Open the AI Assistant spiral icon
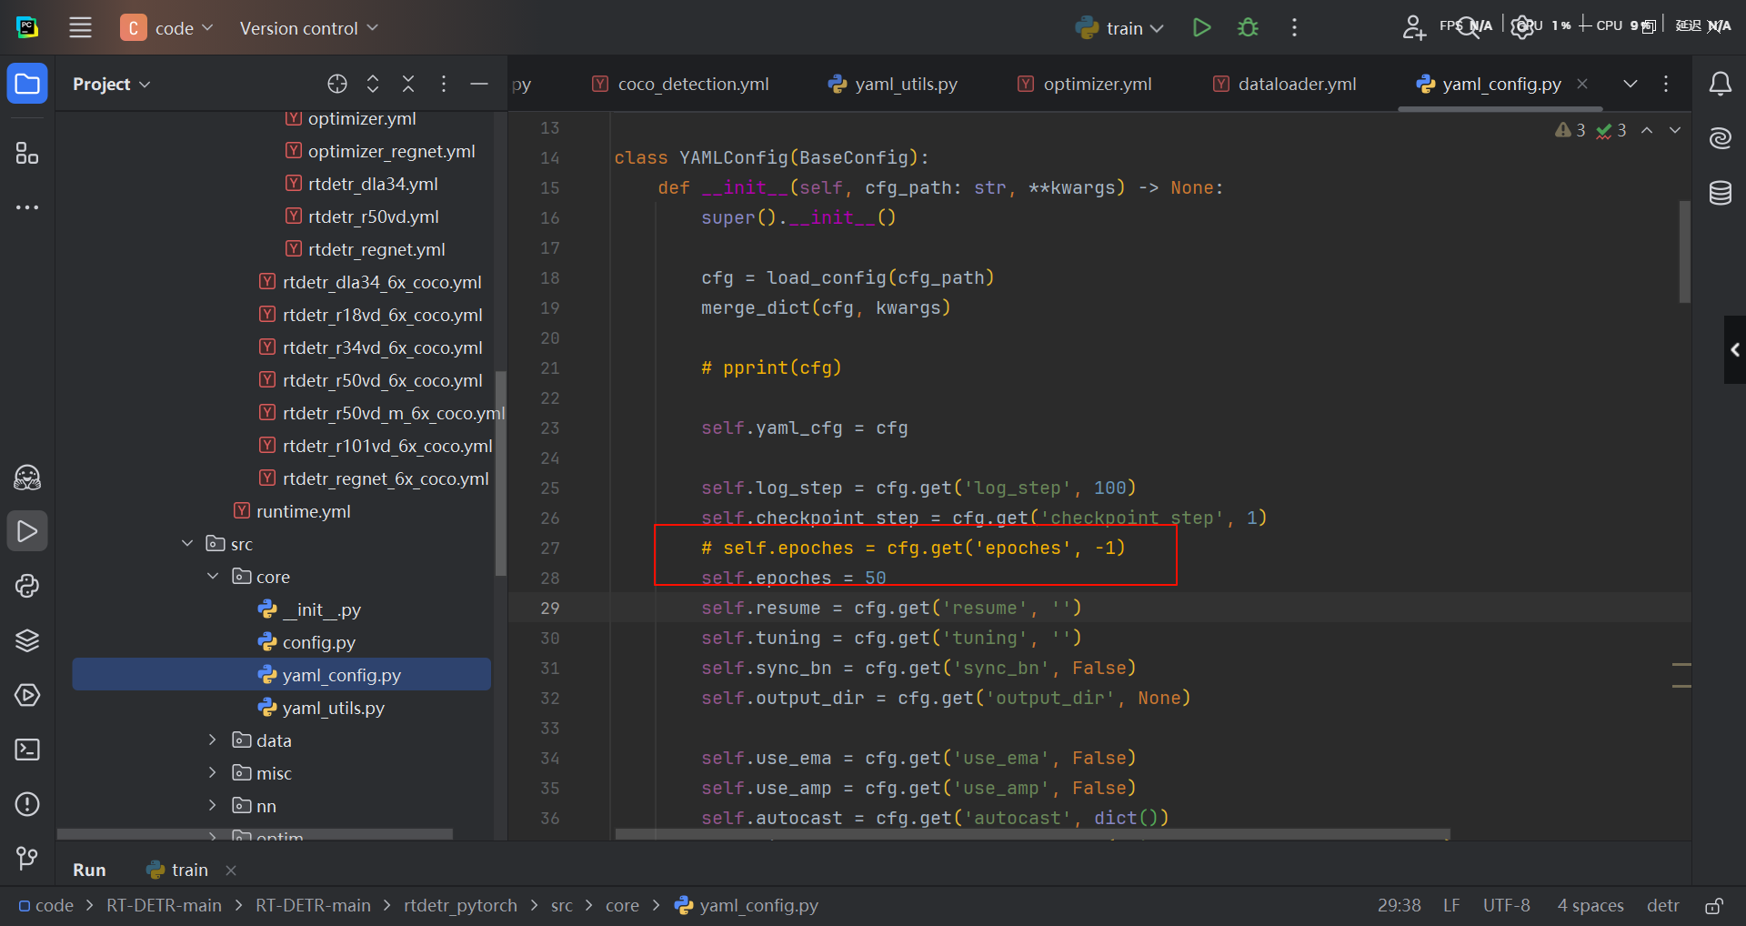1746x926 pixels. point(1720,138)
